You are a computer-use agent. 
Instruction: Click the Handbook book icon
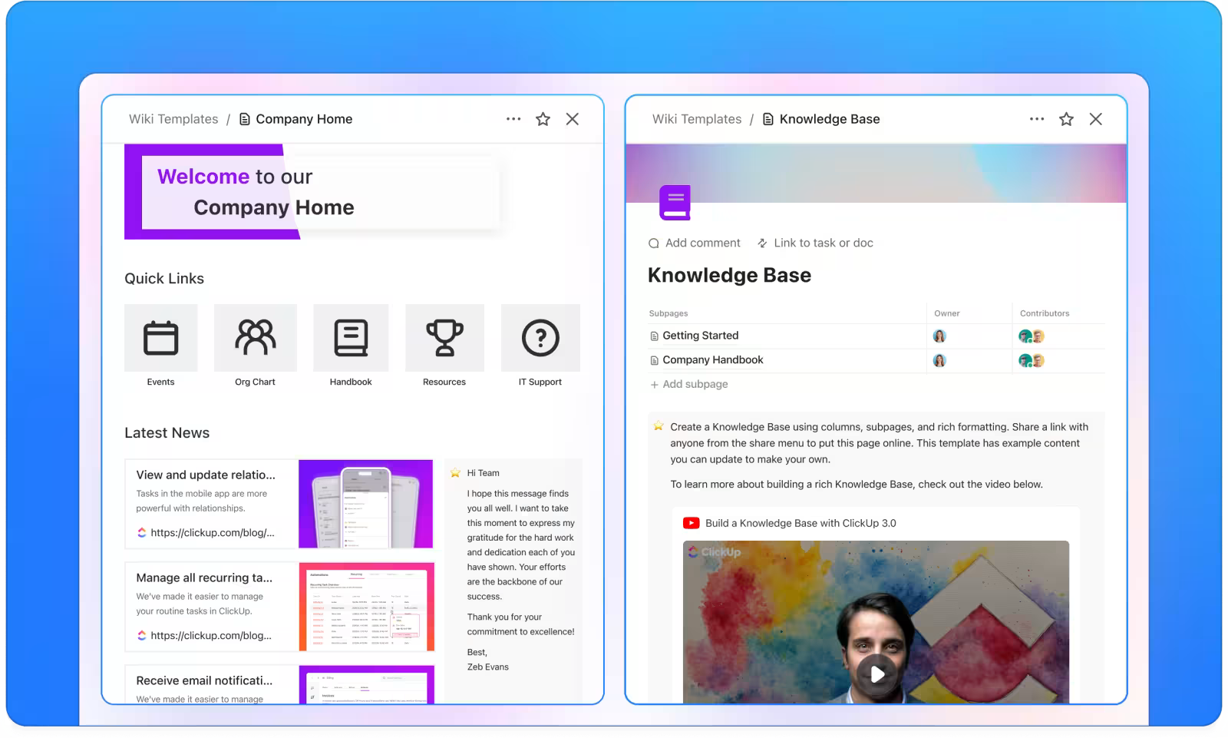(350, 338)
